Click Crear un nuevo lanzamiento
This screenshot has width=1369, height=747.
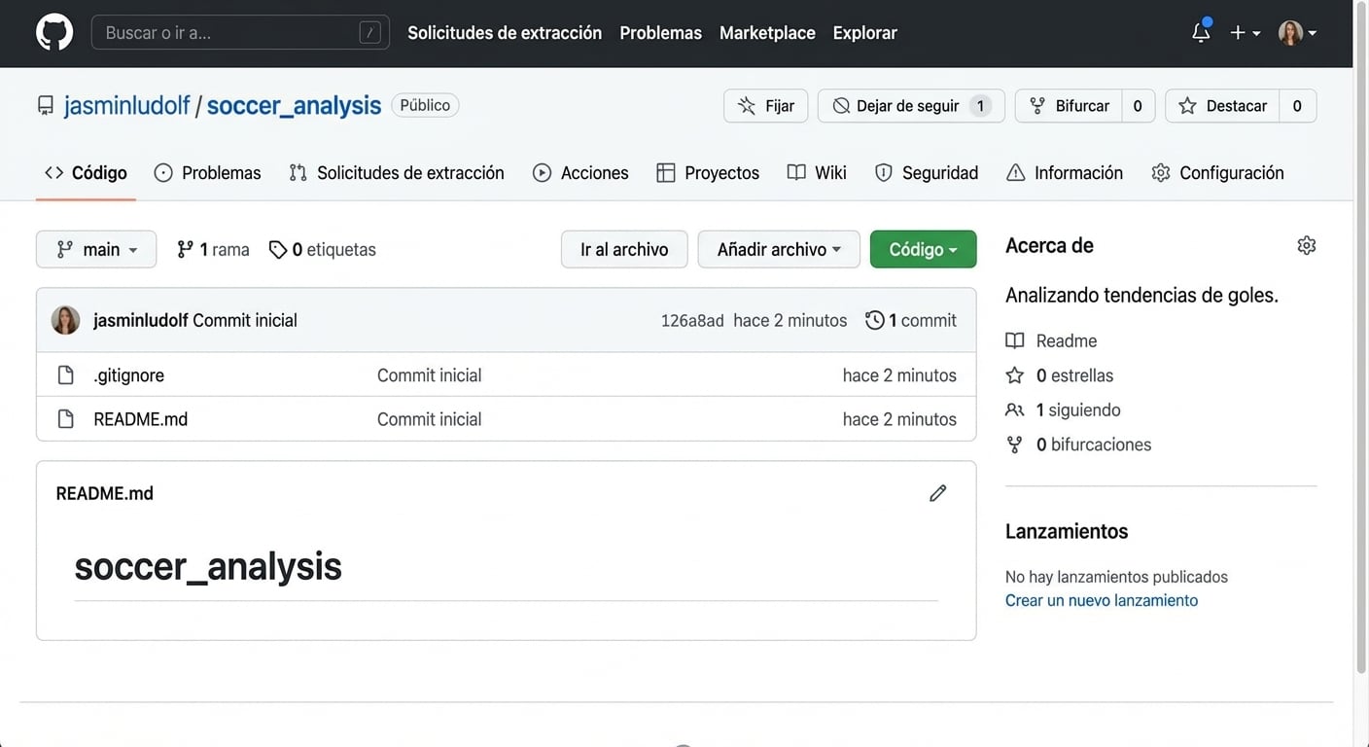[1102, 600]
